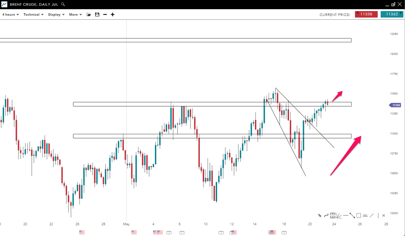This screenshot has height=236, width=405.
Task: Search instruments via magnifier next to title
Action: click(x=63, y=4)
